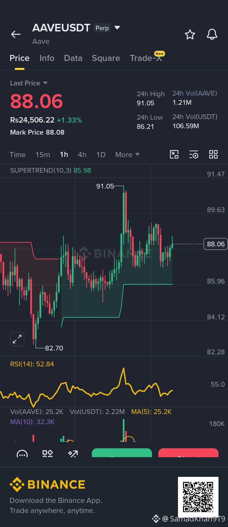
Task: Open the Trade-X tab
Action: [146, 58]
